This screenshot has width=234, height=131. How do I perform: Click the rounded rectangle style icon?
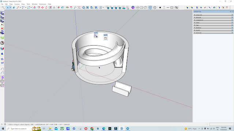[172, 7]
